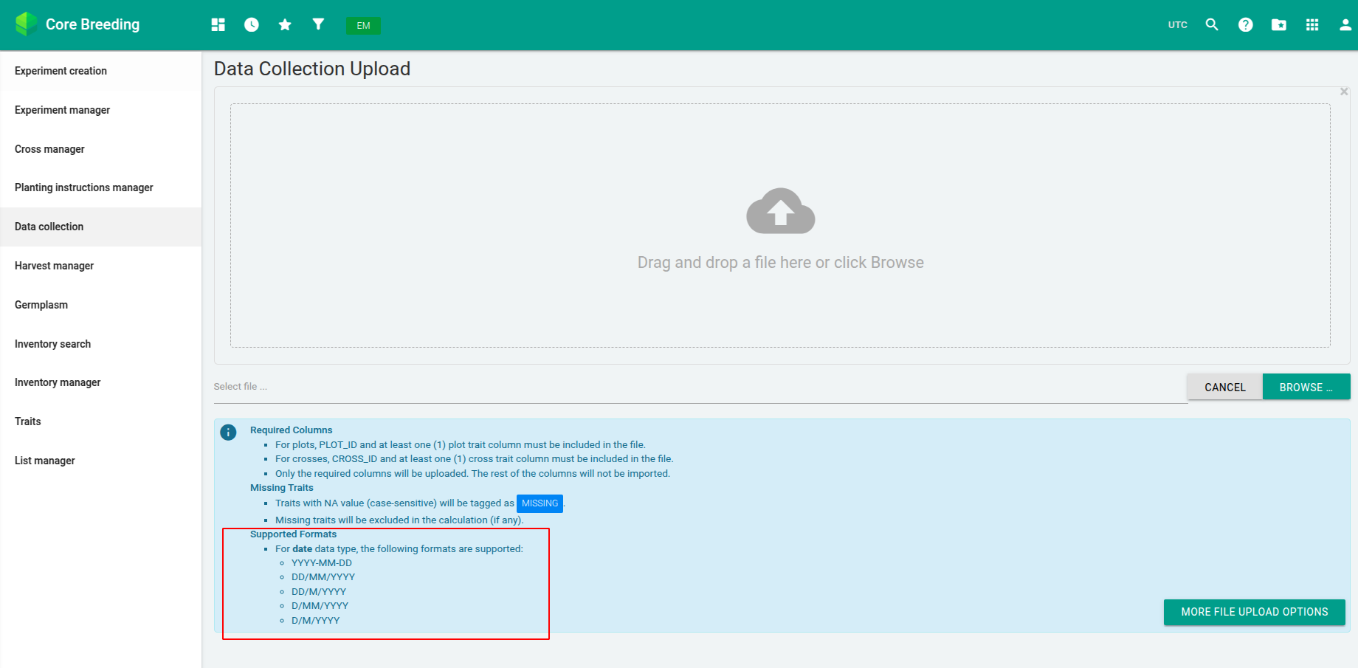Click the EM program badge

[x=363, y=26]
